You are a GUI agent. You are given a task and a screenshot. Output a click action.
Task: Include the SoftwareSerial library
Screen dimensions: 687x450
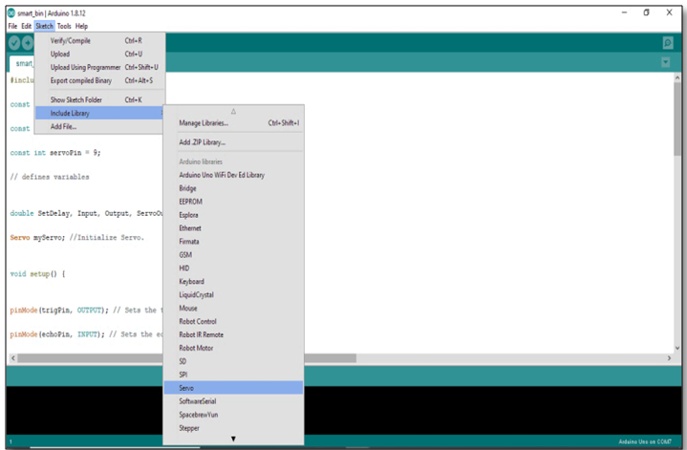tap(233, 401)
